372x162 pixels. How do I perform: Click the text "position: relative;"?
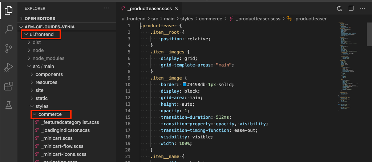point(186,39)
